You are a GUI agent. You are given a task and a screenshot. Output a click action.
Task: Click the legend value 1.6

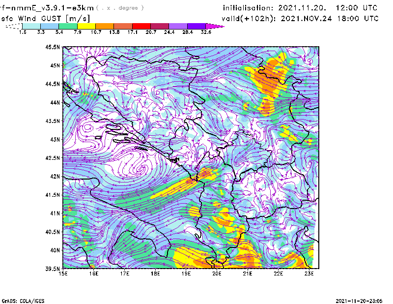(x=23, y=32)
